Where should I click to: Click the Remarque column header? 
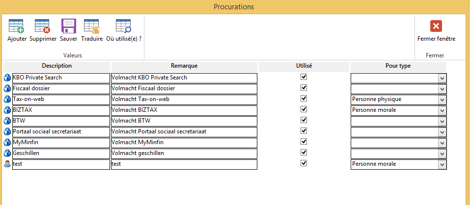(x=184, y=66)
